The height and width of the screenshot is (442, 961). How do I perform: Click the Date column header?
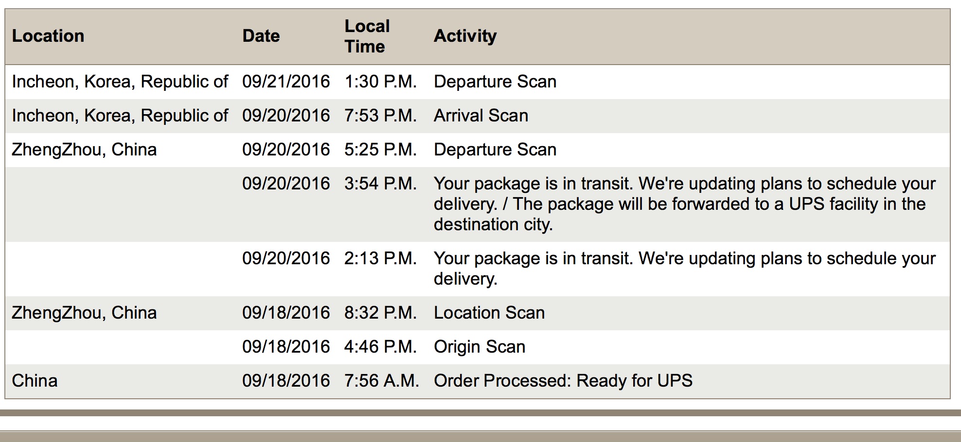coord(261,36)
